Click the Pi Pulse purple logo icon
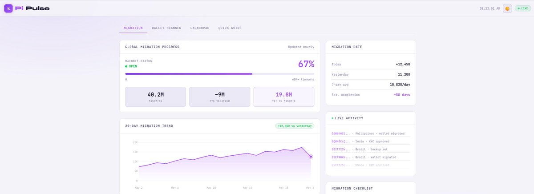This screenshot has width=534, height=194. (x=8, y=8)
